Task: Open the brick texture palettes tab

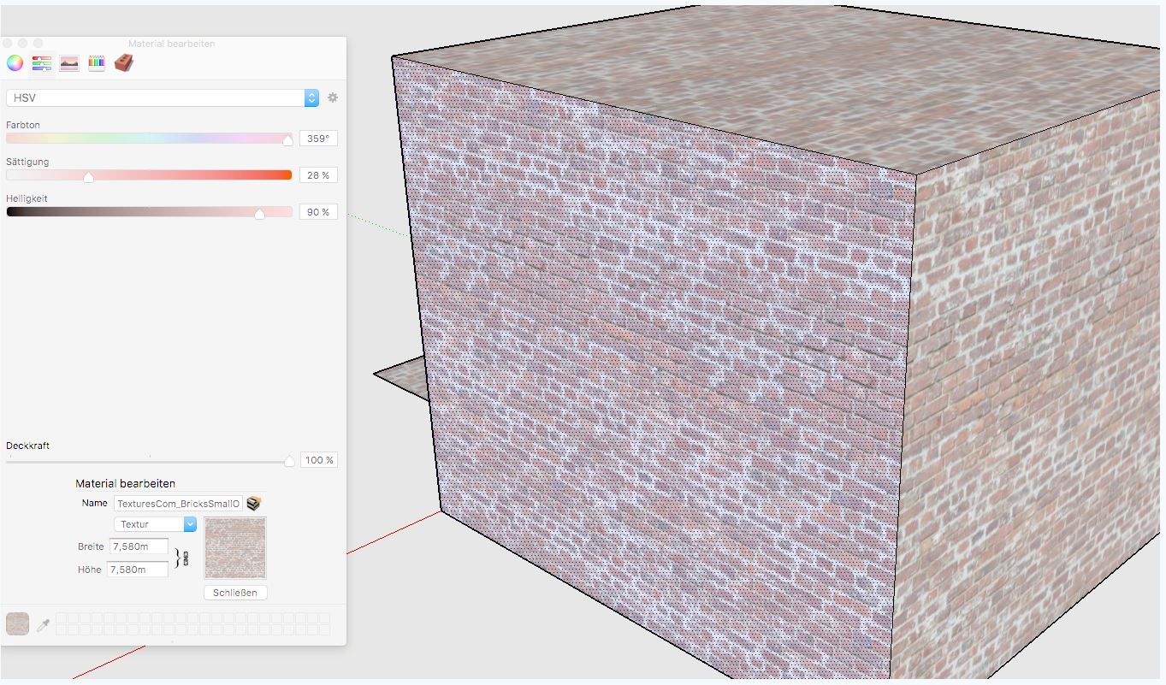Action: click(124, 62)
